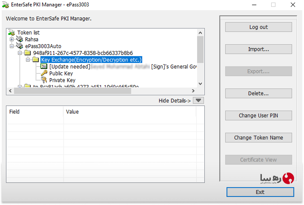The height and width of the screenshot is (205, 304).
Task: Click the 948af911 container folder icon
Action: [x=28, y=53]
